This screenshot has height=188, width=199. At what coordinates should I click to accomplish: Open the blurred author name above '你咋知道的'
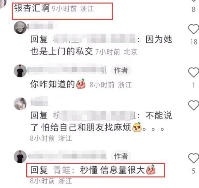[67, 70]
